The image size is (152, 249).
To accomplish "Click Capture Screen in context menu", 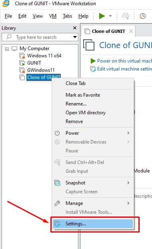I will [93, 192].
